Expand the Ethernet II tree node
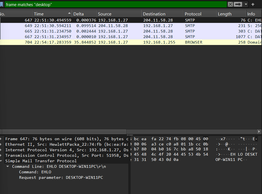262x194 pixels. click(1, 144)
